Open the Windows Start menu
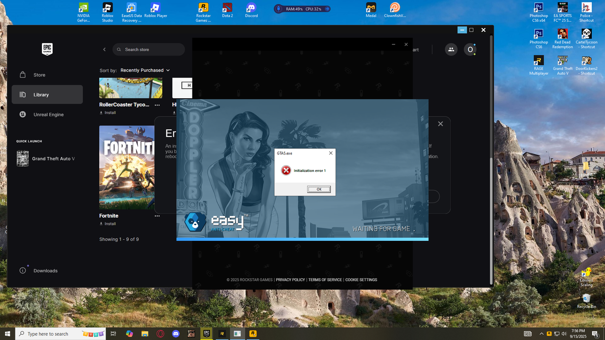This screenshot has width=605, height=340. click(8, 333)
